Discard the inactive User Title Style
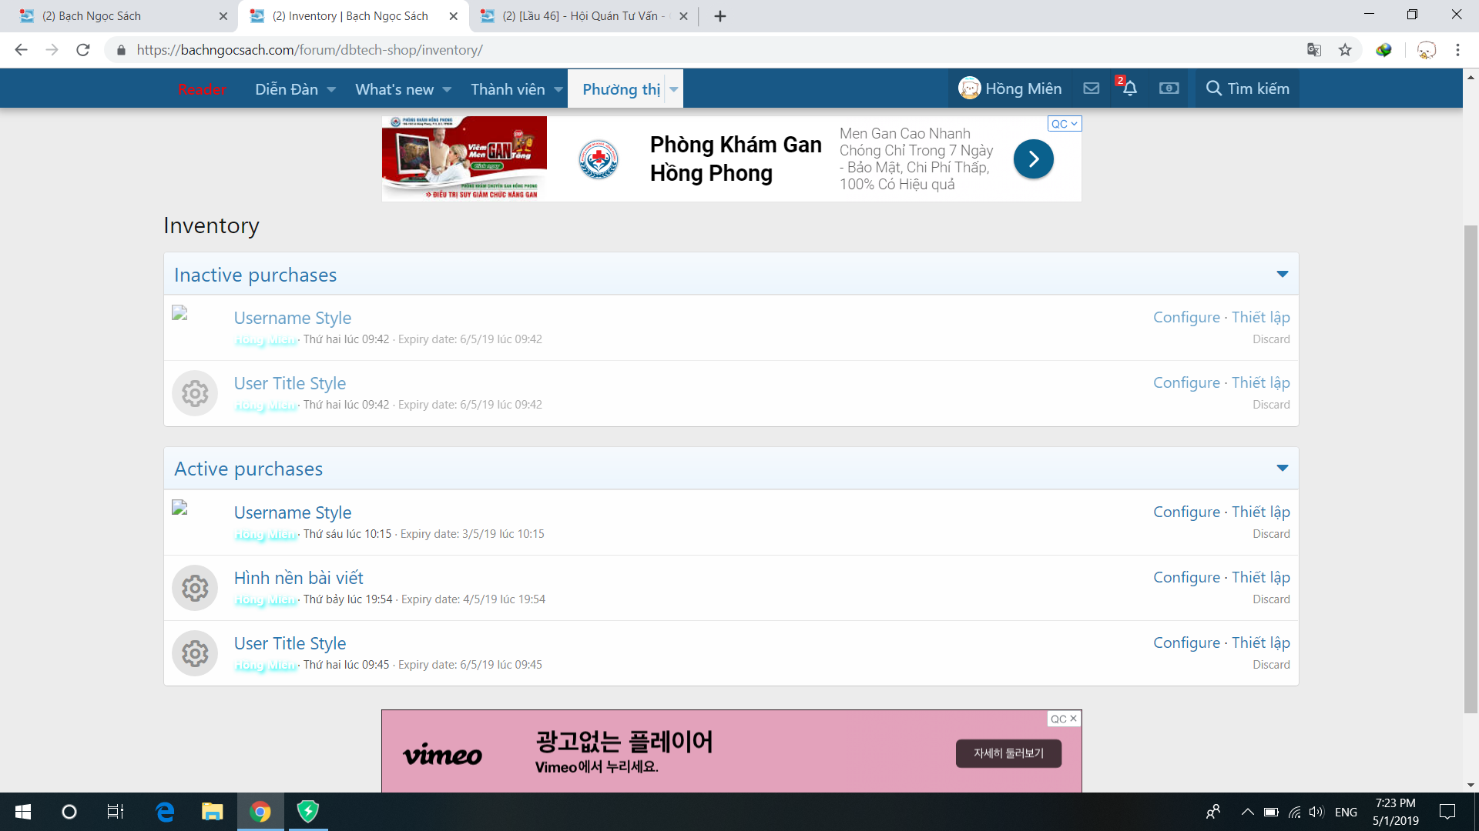This screenshot has height=831, width=1479. [x=1270, y=405]
